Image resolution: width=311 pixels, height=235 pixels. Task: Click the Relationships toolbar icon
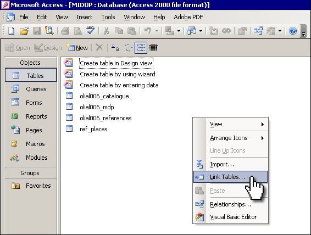click(258, 31)
